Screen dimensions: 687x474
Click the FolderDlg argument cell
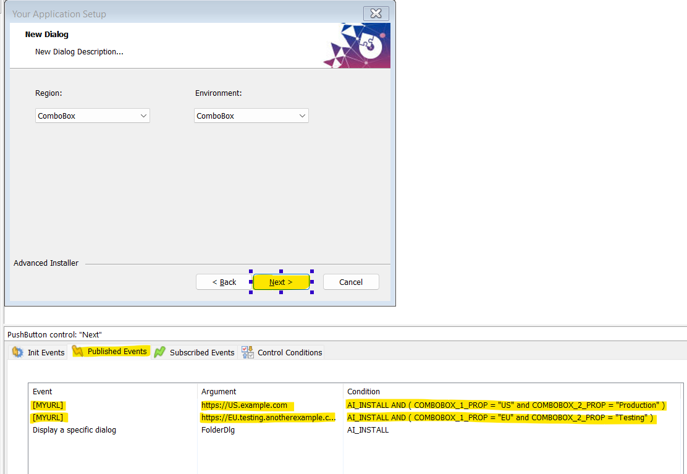218,430
